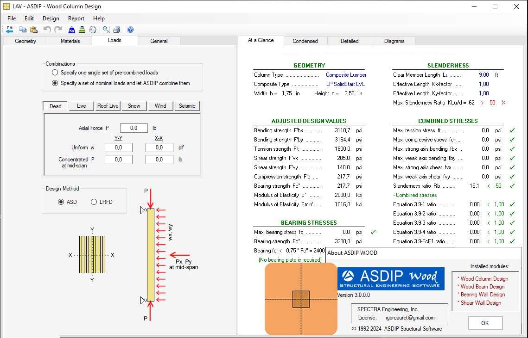Select the LRFD design method
The height and width of the screenshot is (338, 528).
94,202
